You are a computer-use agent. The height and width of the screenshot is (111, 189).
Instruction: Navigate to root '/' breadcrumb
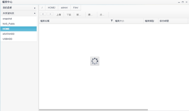[x=42, y=8]
